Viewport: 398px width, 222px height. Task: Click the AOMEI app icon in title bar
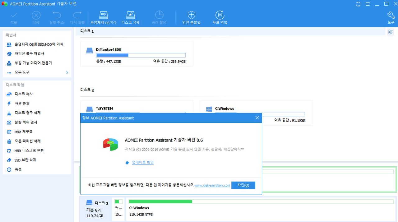coord(5,4)
